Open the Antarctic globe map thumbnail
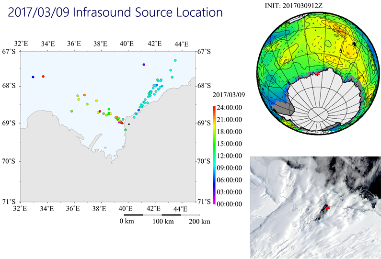The width and height of the screenshot is (381, 259). [x=318, y=72]
